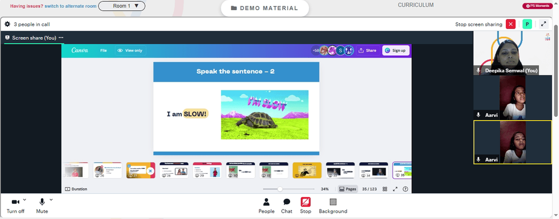This screenshot has height=219, width=559.
Task: Select slide thumbnail 27
Action: 141,170
